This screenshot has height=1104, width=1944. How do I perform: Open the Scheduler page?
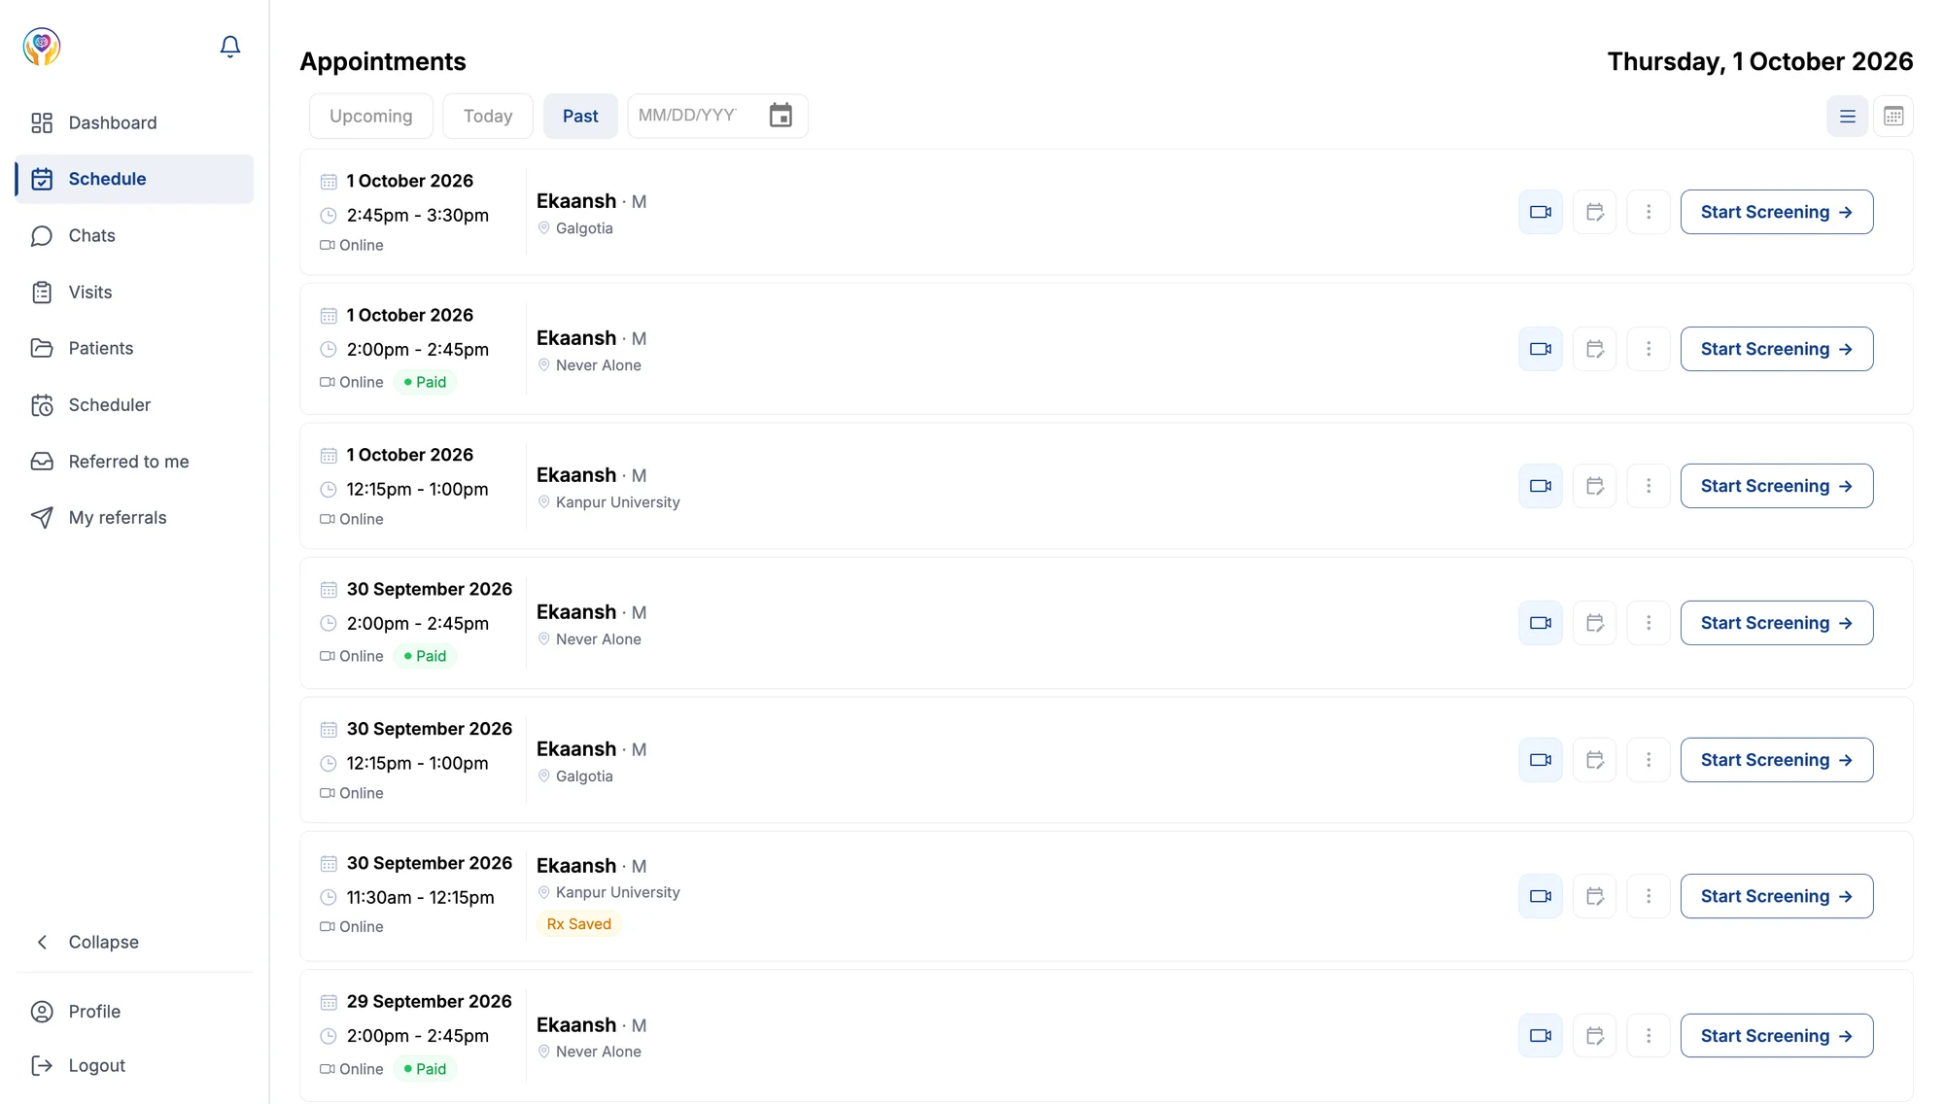pyautogui.click(x=134, y=404)
